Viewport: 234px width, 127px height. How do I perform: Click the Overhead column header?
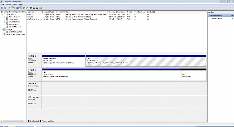pyautogui.click(x=150, y=12)
